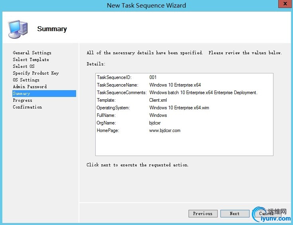Click the highlighted Summary step
This screenshot has width=293, height=225.
click(x=44, y=93)
